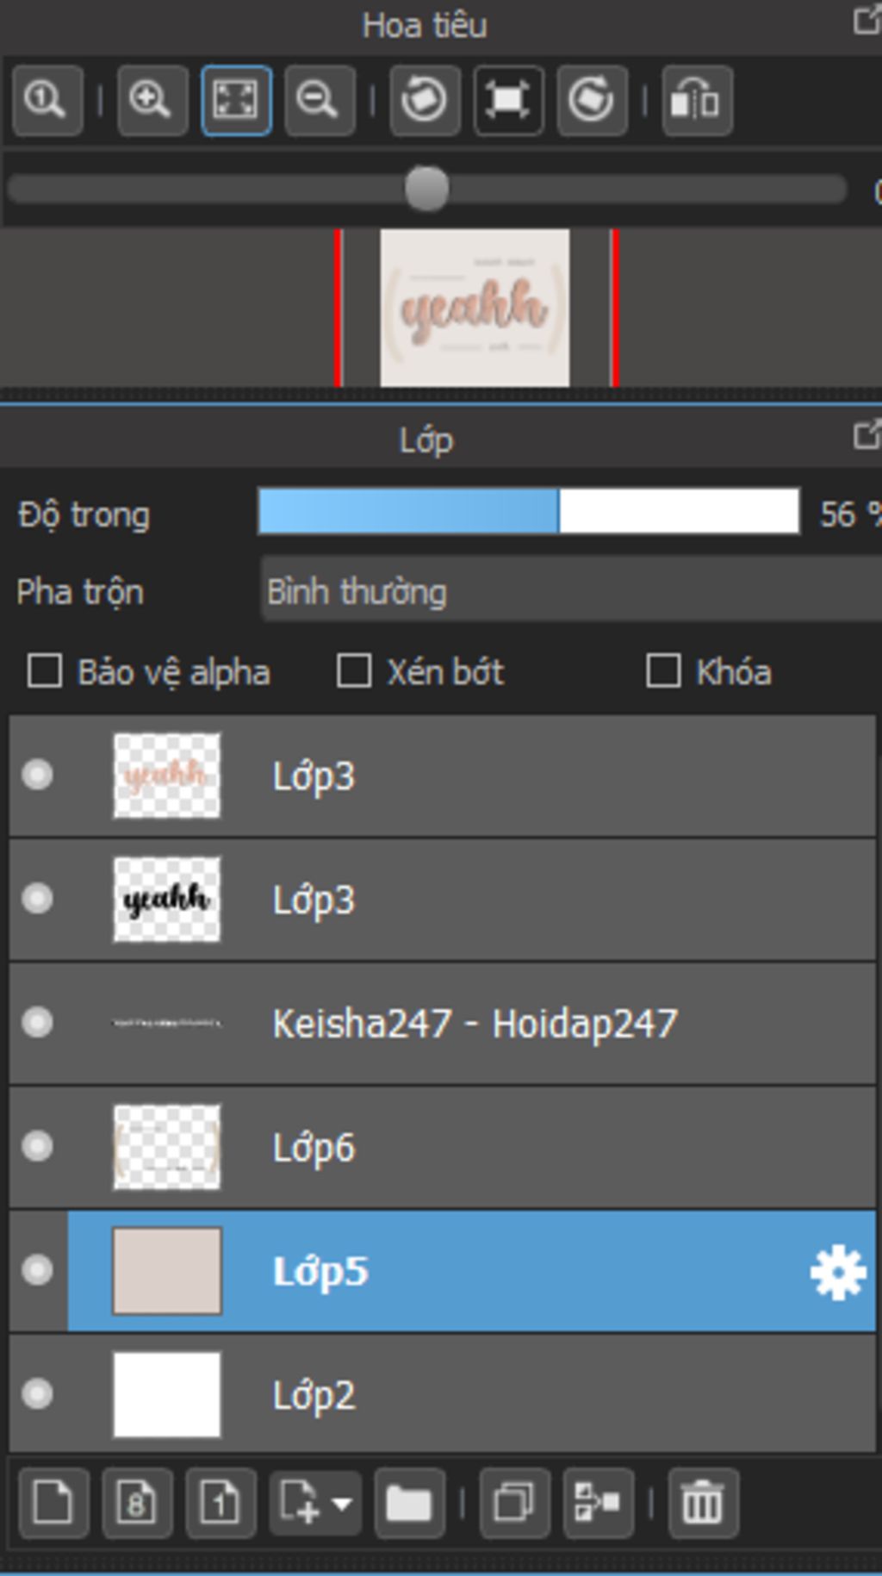Image resolution: width=882 pixels, height=1576 pixels.
Task: Rotate canvas right with the navigator icon
Action: point(591,101)
